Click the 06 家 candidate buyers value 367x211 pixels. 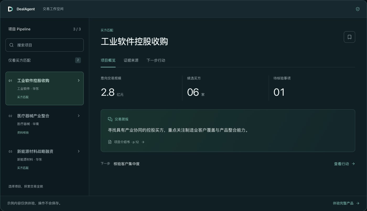[x=196, y=92]
